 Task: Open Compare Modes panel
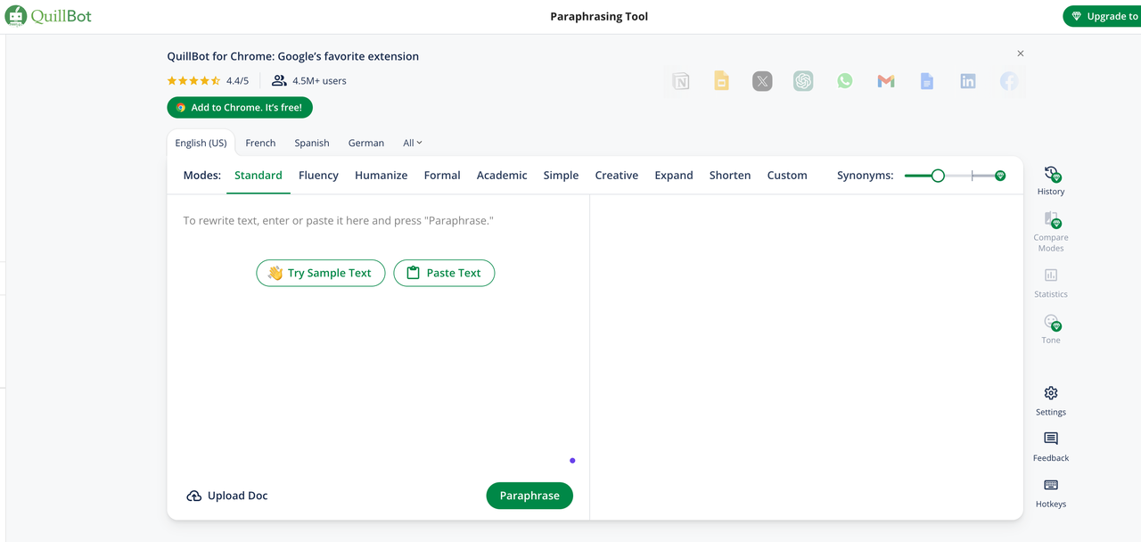pos(1051,232)
